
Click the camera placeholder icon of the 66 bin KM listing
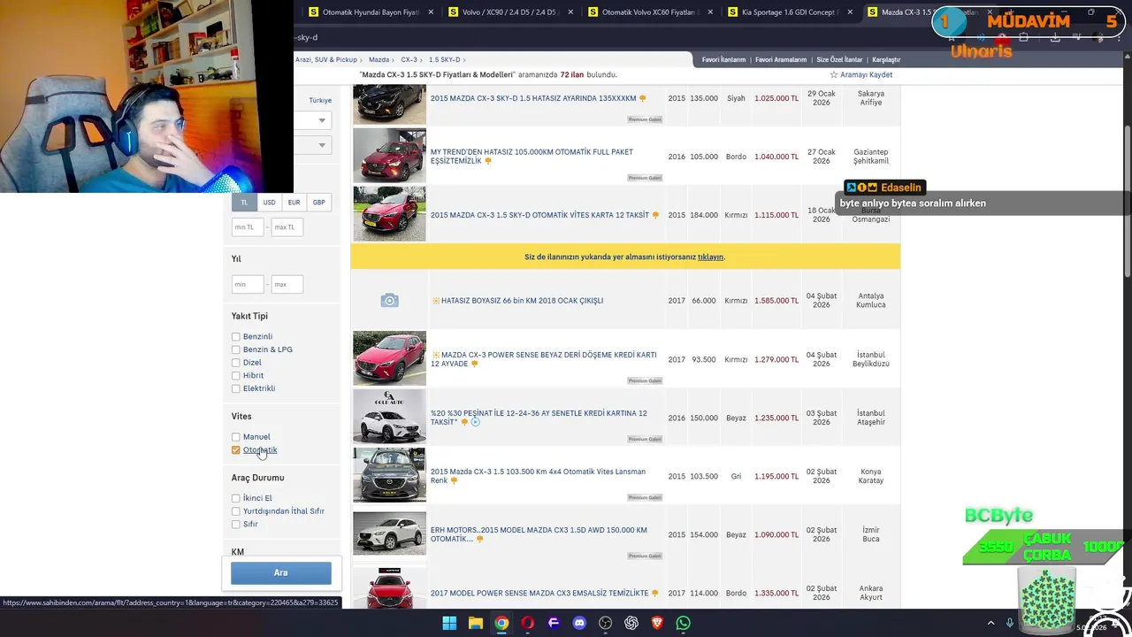click(389, 301)
